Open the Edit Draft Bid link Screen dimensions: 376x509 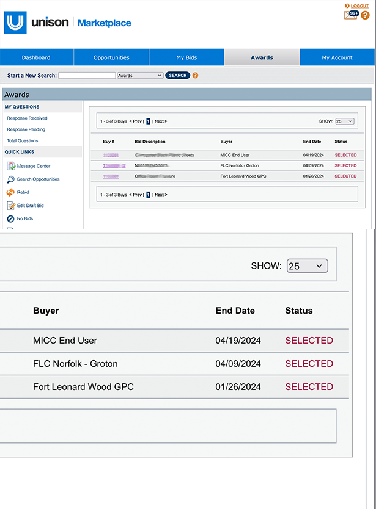tap(30, 206)
